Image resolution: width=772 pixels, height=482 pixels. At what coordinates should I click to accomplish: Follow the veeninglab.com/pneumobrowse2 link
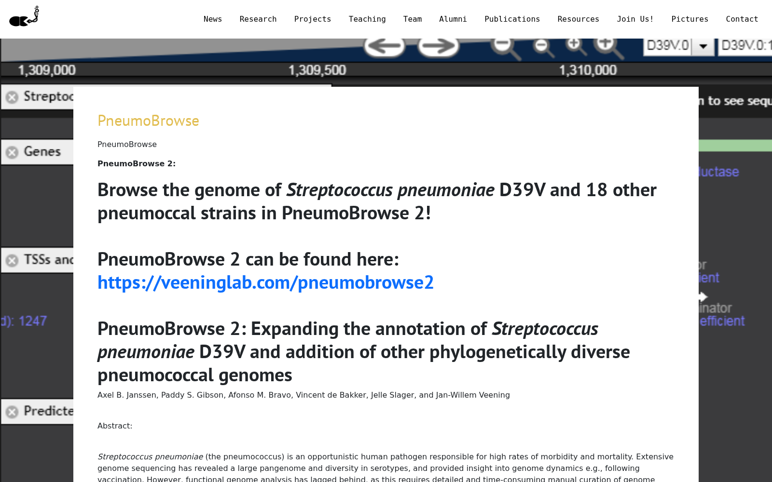[x=265, y=282]
